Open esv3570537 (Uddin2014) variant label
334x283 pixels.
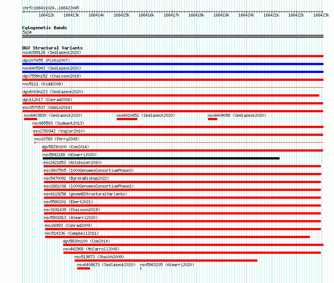[47, 107]
